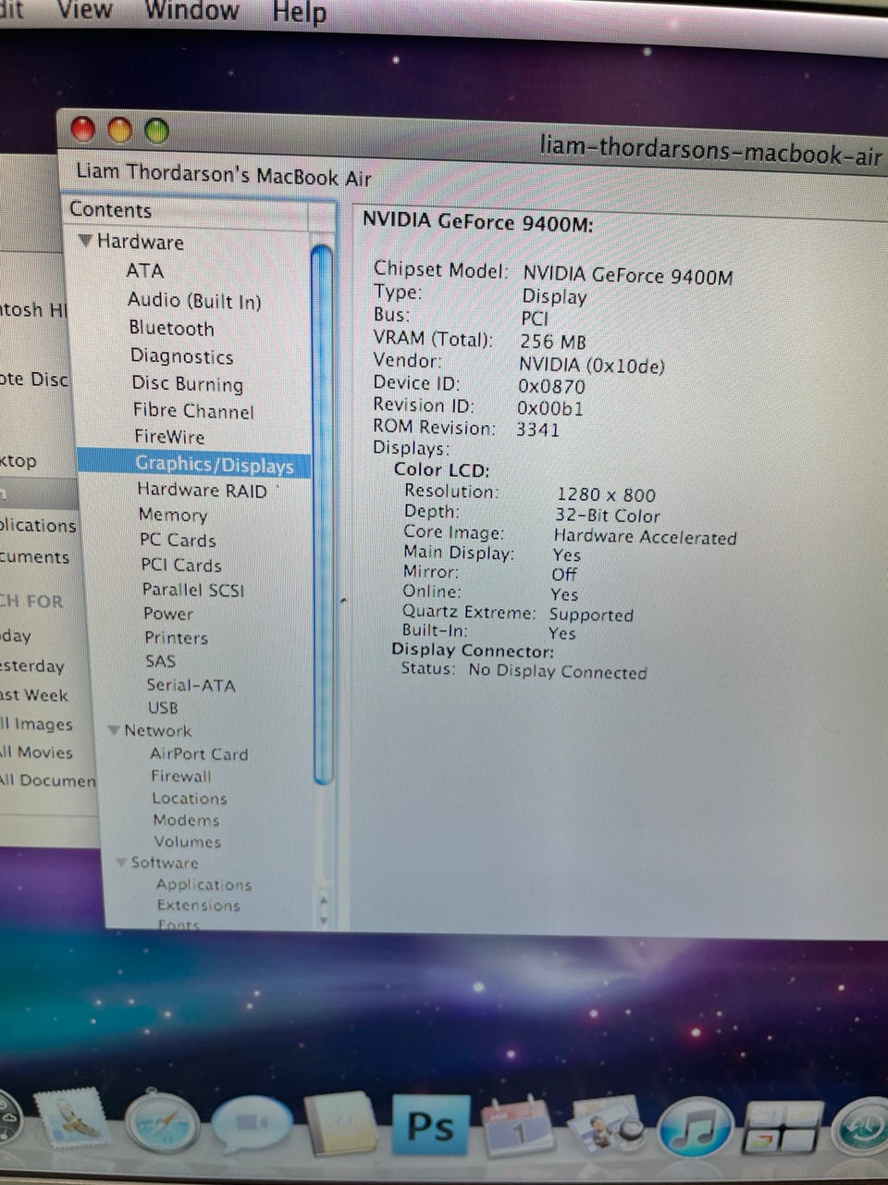Launch Photoshop from the Dock
This screenshot has width=888, height=1185.
(x=430, y=1126)
